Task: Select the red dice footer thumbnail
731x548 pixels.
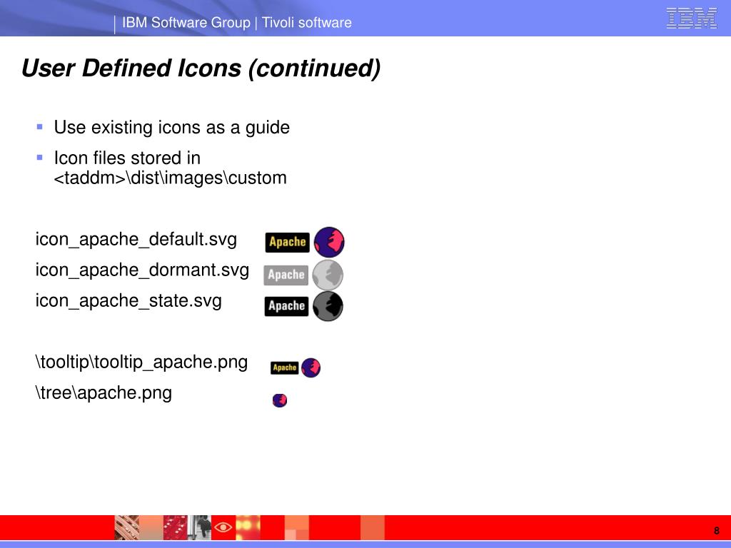Action: pyautogui.click(x=176, y=527)
